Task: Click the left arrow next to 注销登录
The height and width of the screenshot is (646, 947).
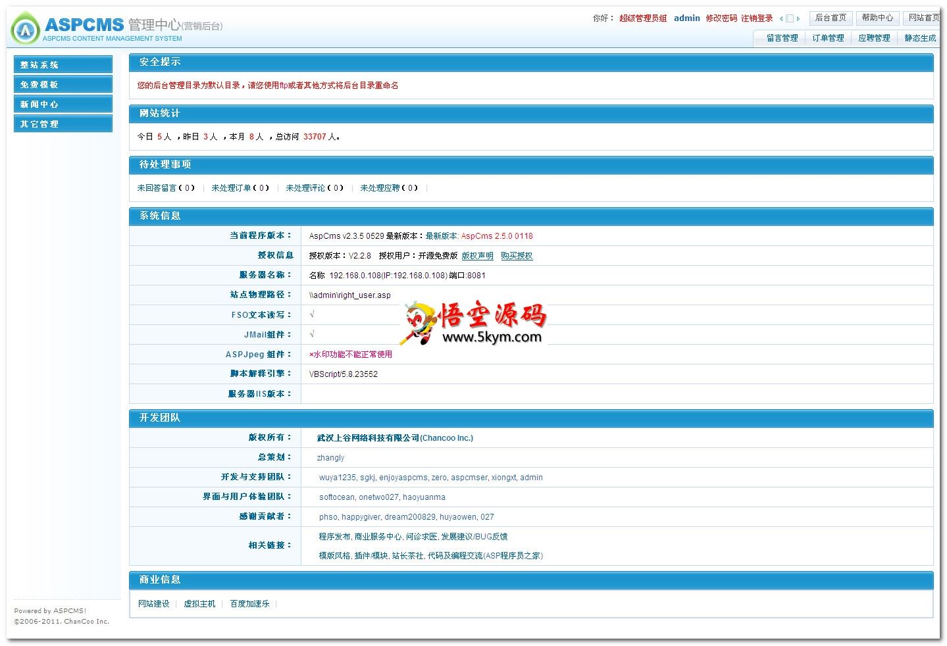Action: pyautogui.click(x=781, y=19)
